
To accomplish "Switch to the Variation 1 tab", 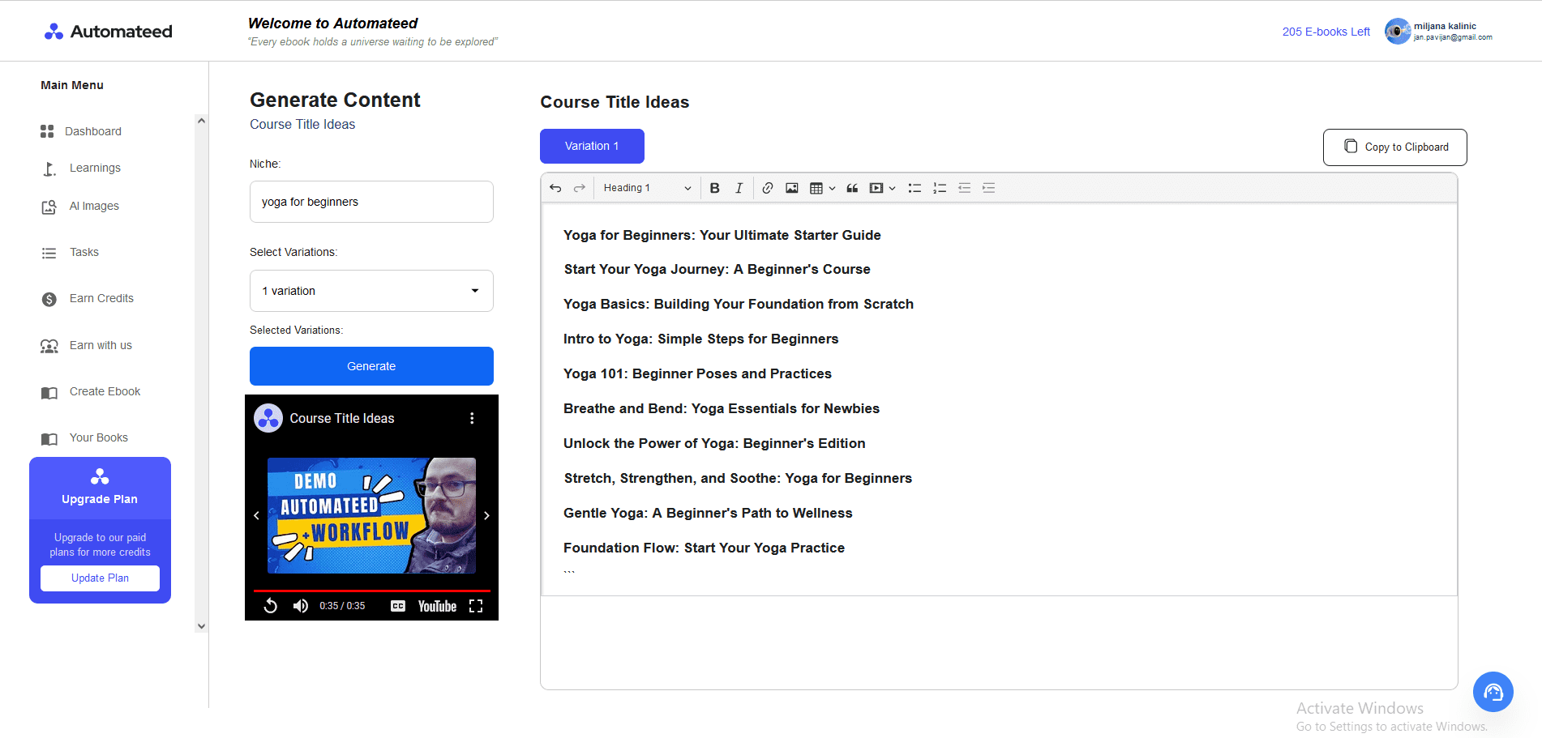I will pyautogui.click(x=592, y=146).
